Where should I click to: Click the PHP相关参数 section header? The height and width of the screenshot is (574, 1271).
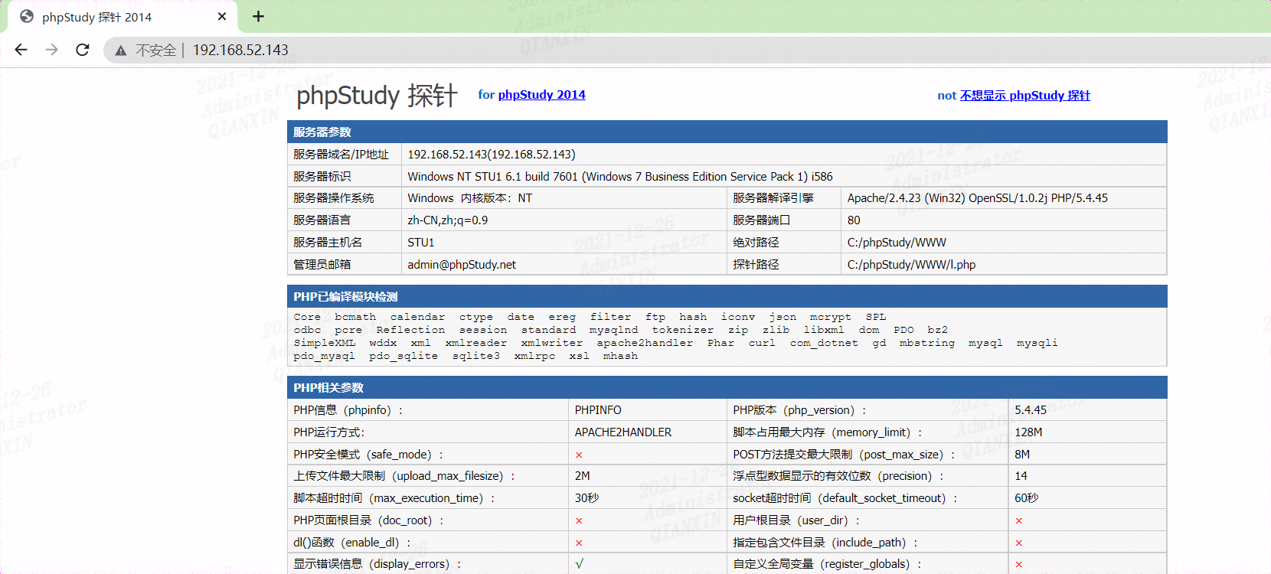tap(727, 387)
